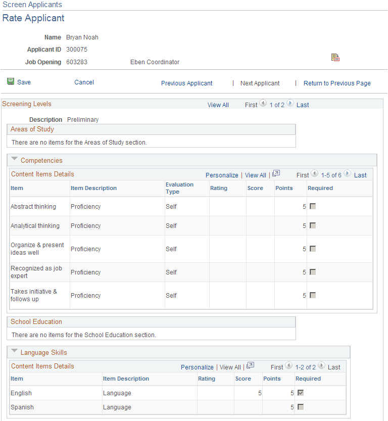Screen dimensions: 388x421
Task: Select Return to Previous Page
Action: pyautogui.click(x=336, y=83)
